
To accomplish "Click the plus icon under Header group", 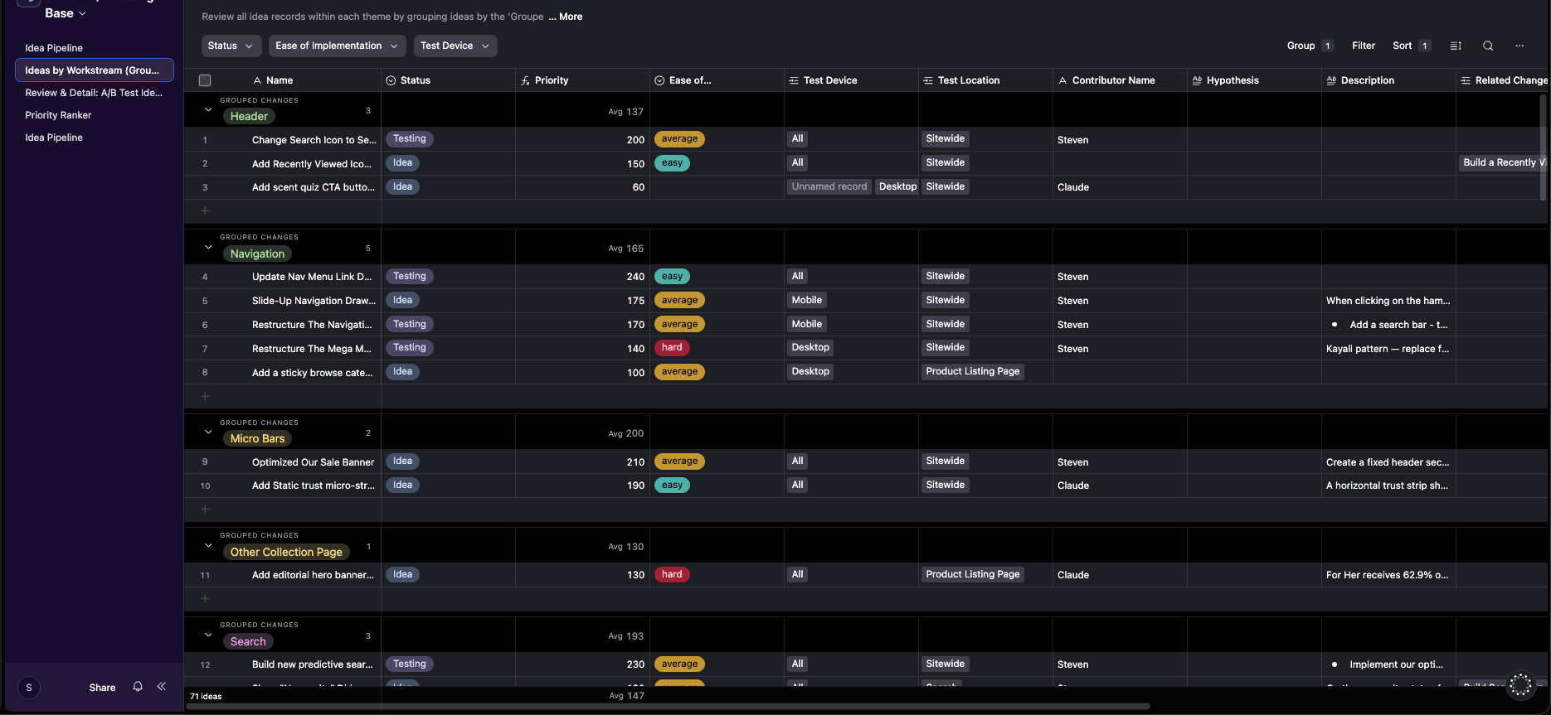I will [x=205, y=211].
